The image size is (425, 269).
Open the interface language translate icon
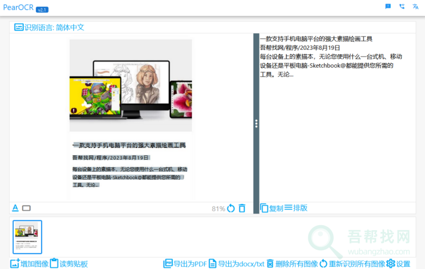tap(416, 7)
